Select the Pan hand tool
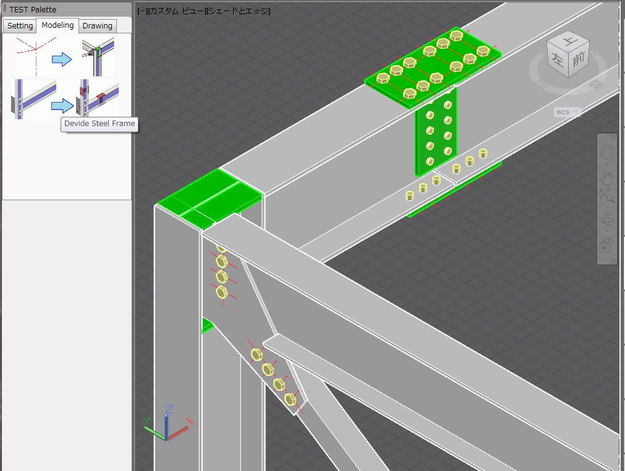 pyautogui.click(x=607, y=179)
